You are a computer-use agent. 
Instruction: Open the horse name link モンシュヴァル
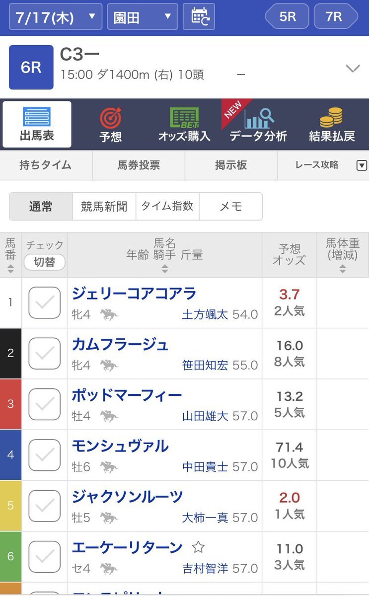(x=120, y=446)
